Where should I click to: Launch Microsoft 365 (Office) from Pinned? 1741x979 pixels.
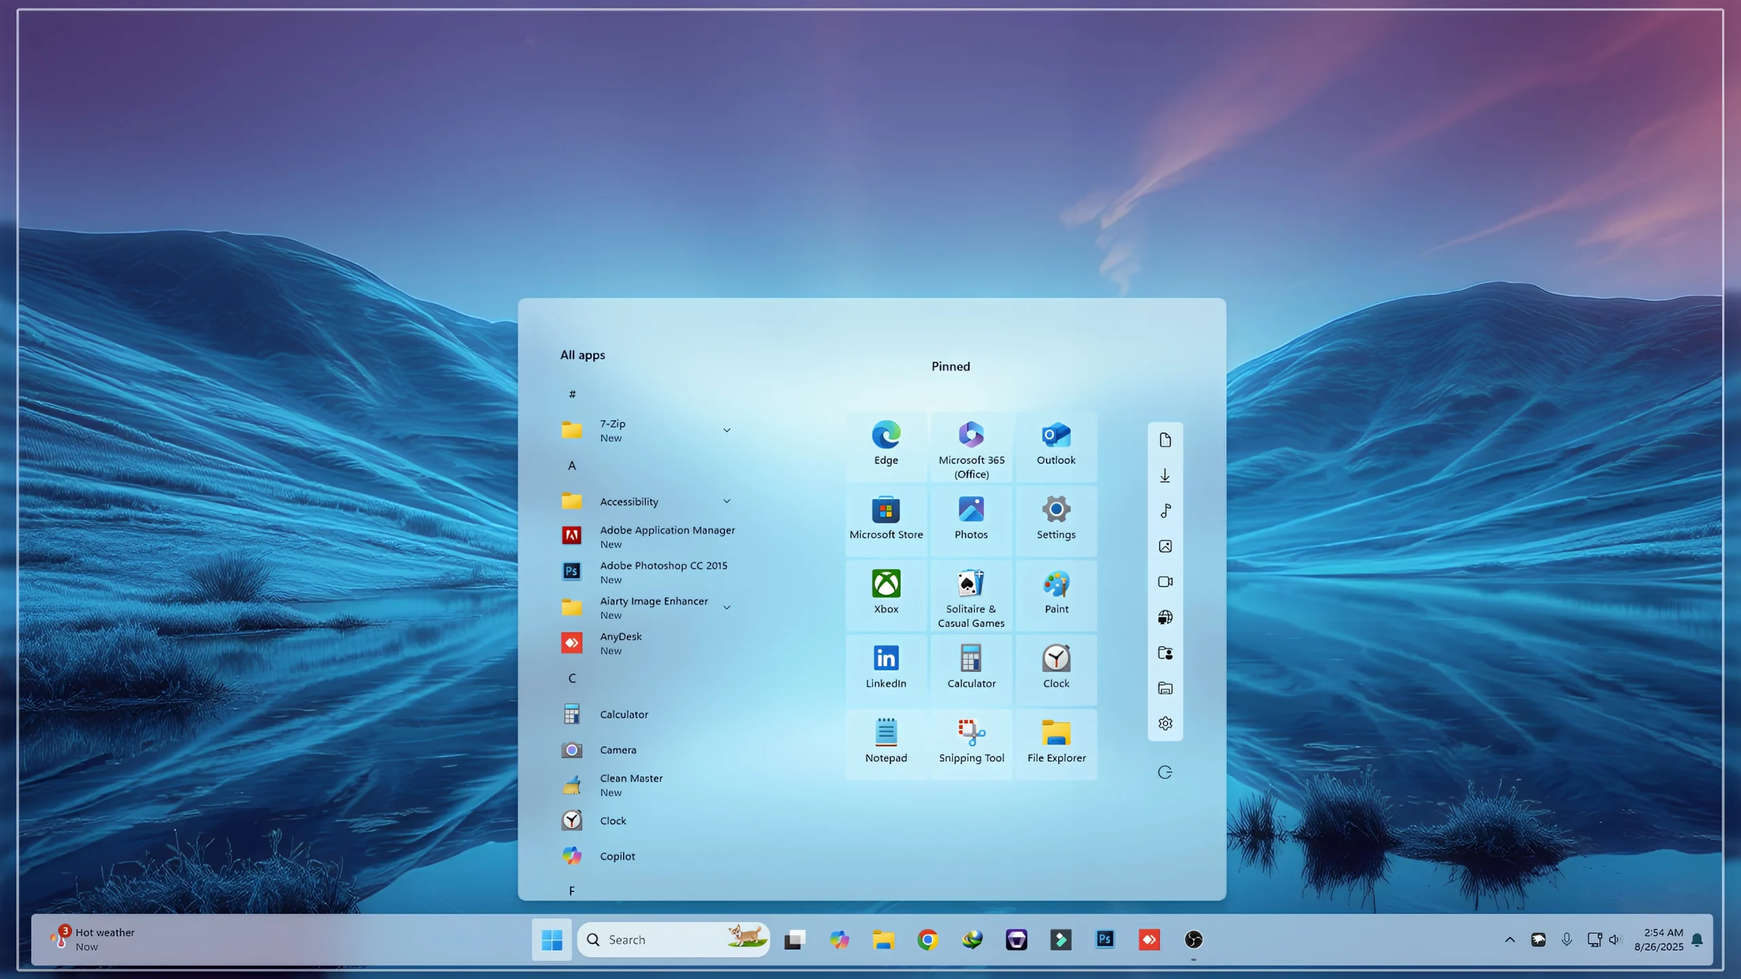(971, 445)
